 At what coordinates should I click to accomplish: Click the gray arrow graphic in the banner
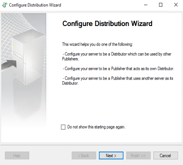point(9,65)
